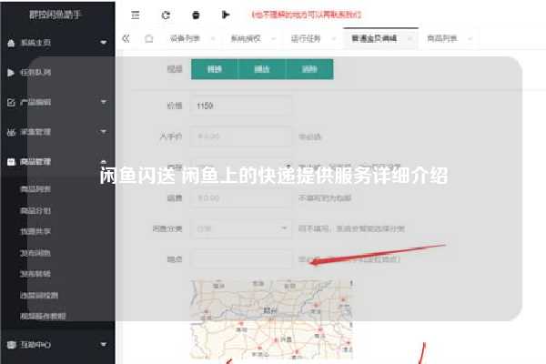
Task: Expand the 互助中心 sidebar menu arrow
Action: tap(104, 345)
